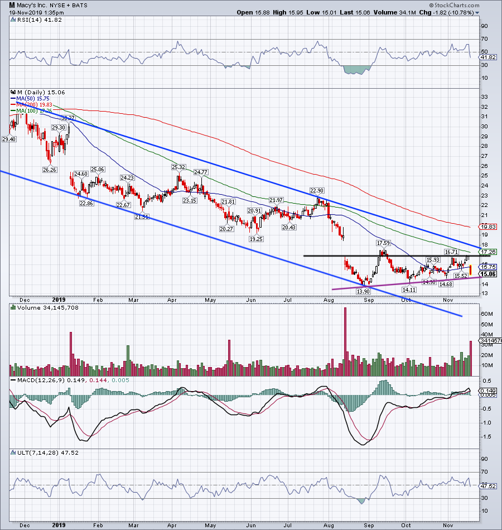Click the 0.149 MACD value tag

coord(488,391)
